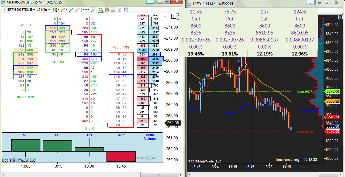Click the F button on the left chart
Image resolution: width=345 pixels, height=177 pixels.
[174, 16]
